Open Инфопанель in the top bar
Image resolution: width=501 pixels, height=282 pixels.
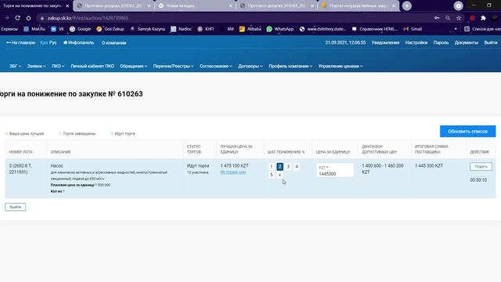point(78,42)
